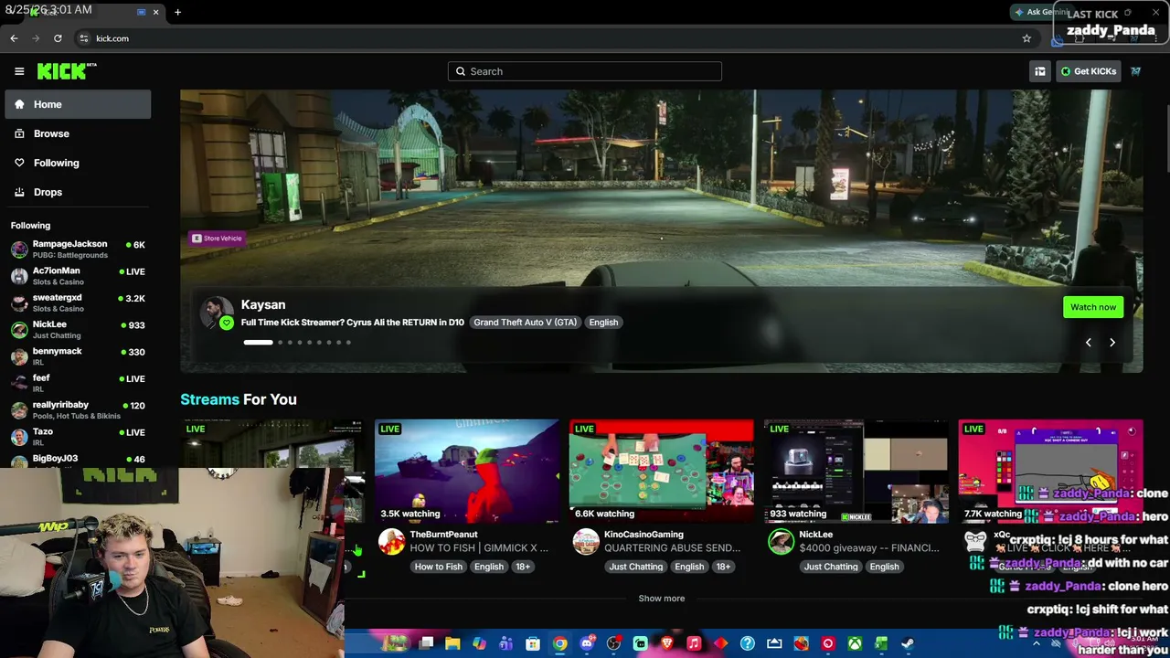Click the Get KICKs button

[1088, 71]
